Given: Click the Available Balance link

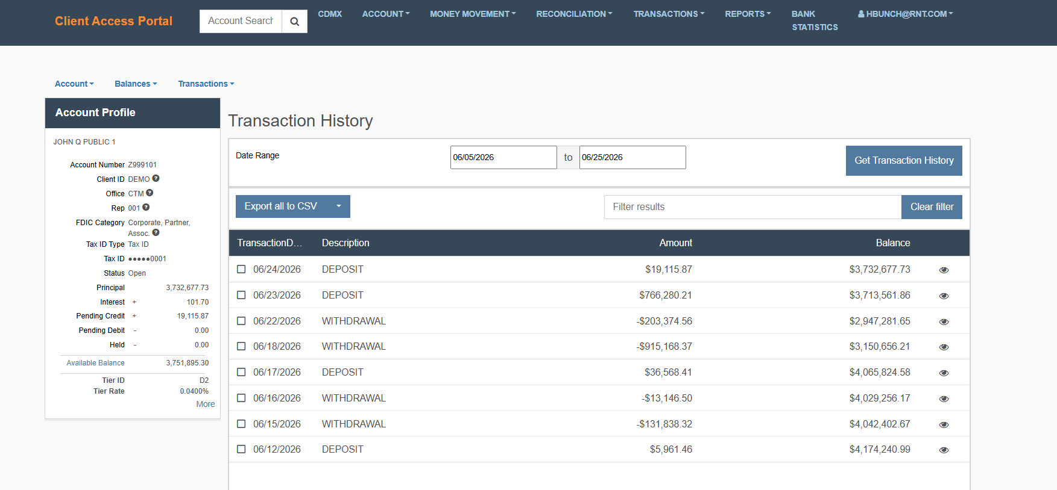Looking at the screenshot, I should click(95, 363).
